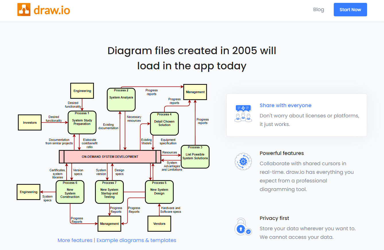Open Example diagrams & templates
The width and height of the screenshot is (384, 250).
pos(136,240)
